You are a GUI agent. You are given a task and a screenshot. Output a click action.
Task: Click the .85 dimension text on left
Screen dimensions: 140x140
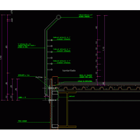[7, 47]
